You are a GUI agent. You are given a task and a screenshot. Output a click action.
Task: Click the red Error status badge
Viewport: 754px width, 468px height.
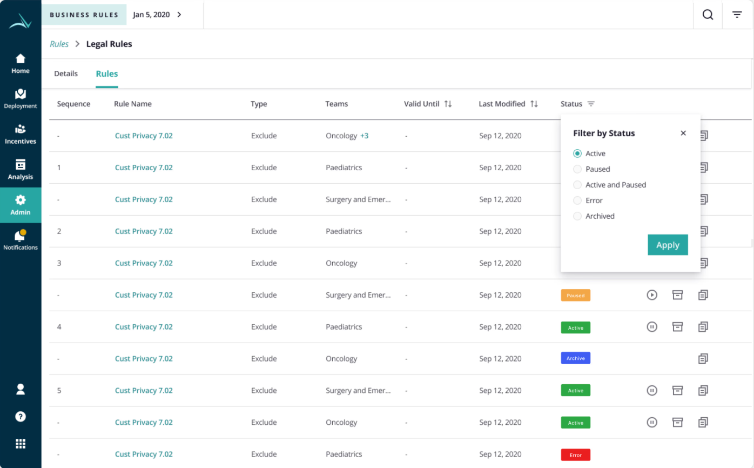[576, 455]
